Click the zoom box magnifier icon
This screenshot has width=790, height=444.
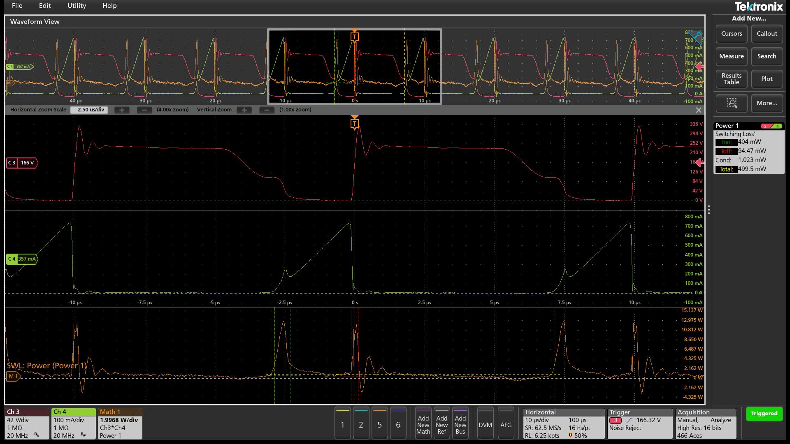point(731,103)
